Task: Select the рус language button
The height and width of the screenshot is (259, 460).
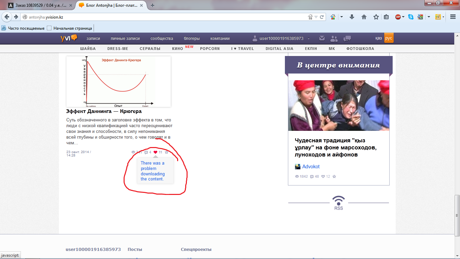Action: [389, 38]
